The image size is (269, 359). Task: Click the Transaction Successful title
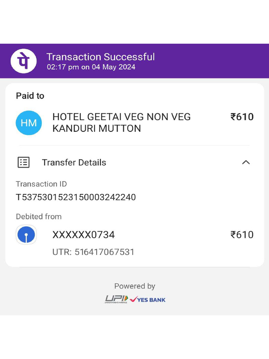pos(101,57)
